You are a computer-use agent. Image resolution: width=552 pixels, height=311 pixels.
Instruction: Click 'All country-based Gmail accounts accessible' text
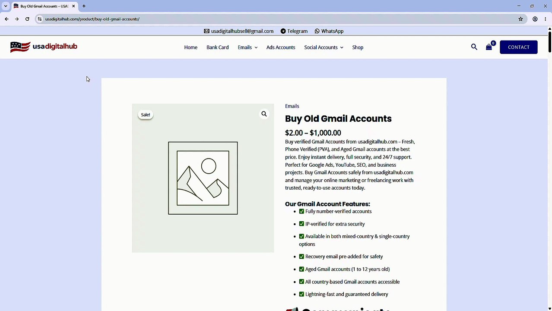tap(352, 282)
